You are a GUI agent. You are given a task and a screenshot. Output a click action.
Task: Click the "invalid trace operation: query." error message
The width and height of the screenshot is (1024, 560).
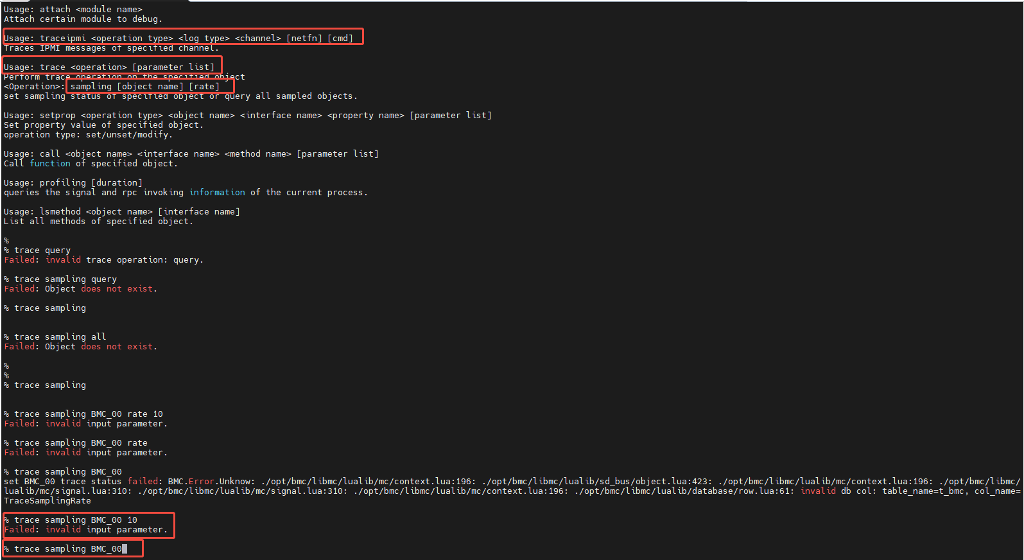pos(125,260)
